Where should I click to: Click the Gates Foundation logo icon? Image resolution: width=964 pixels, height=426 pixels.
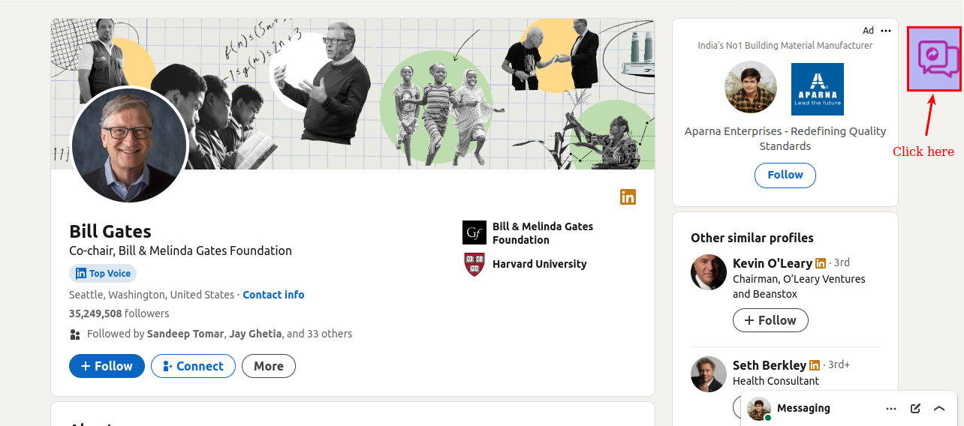[x=474, y=232]
